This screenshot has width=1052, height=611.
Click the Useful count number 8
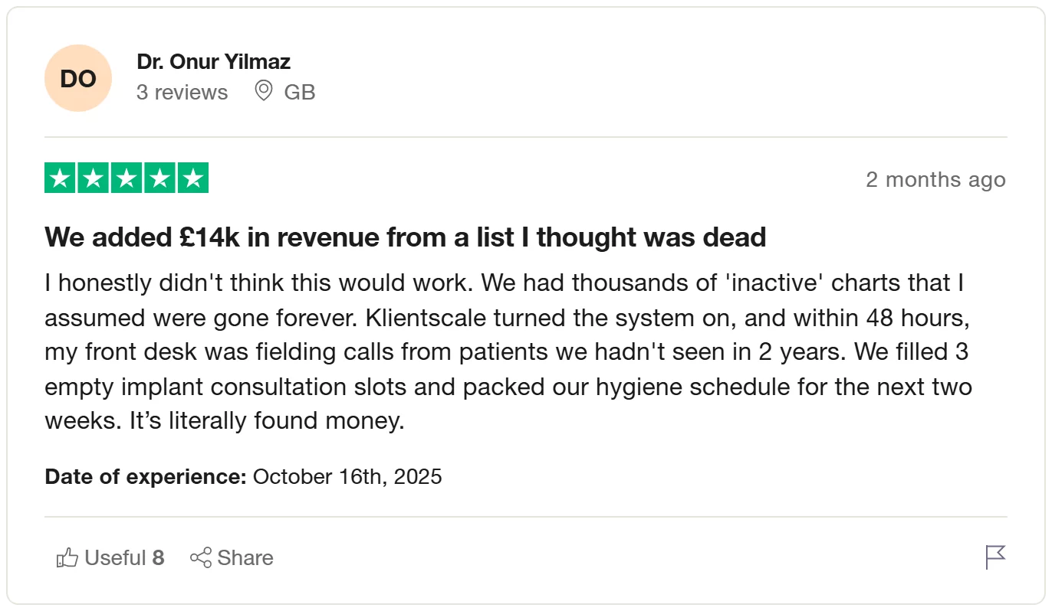click(x=158, y=557)
